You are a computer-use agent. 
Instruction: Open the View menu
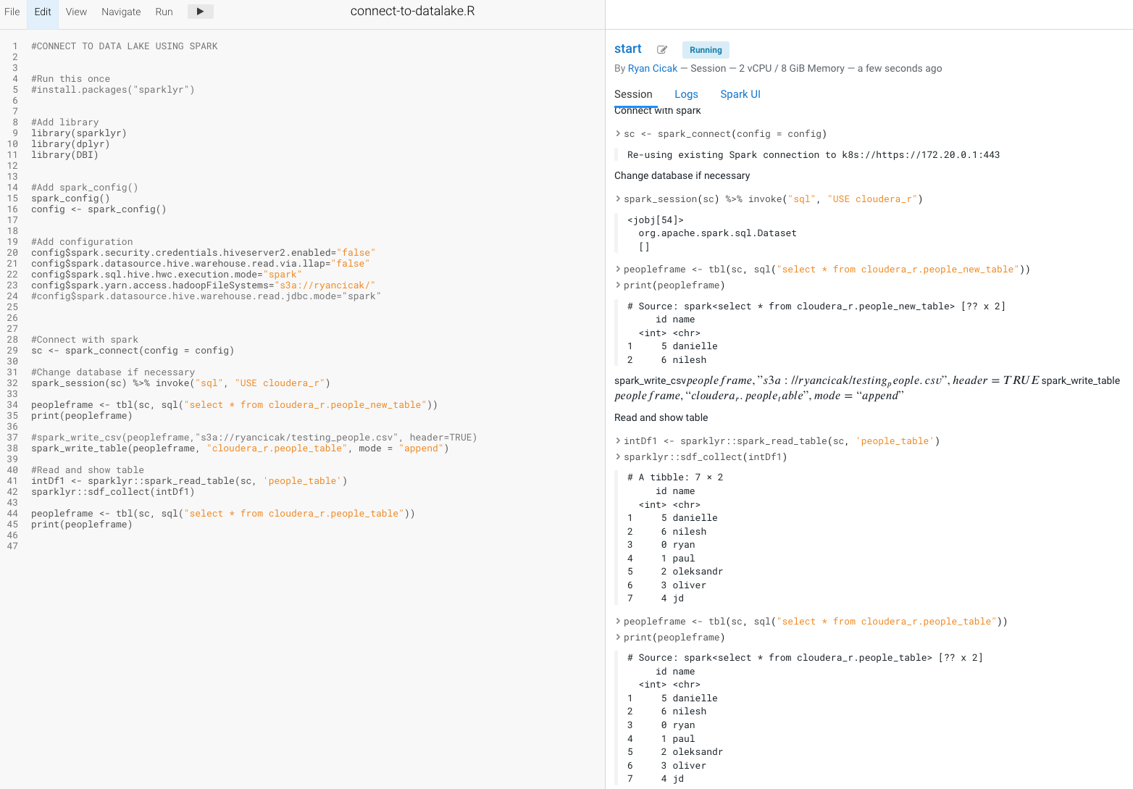[x=75, y=12]
